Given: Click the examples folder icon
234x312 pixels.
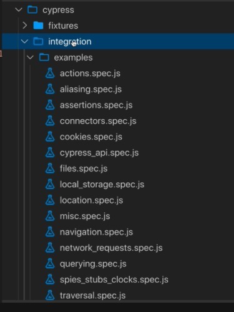Looking at the screenshot, I should point(44,57).
